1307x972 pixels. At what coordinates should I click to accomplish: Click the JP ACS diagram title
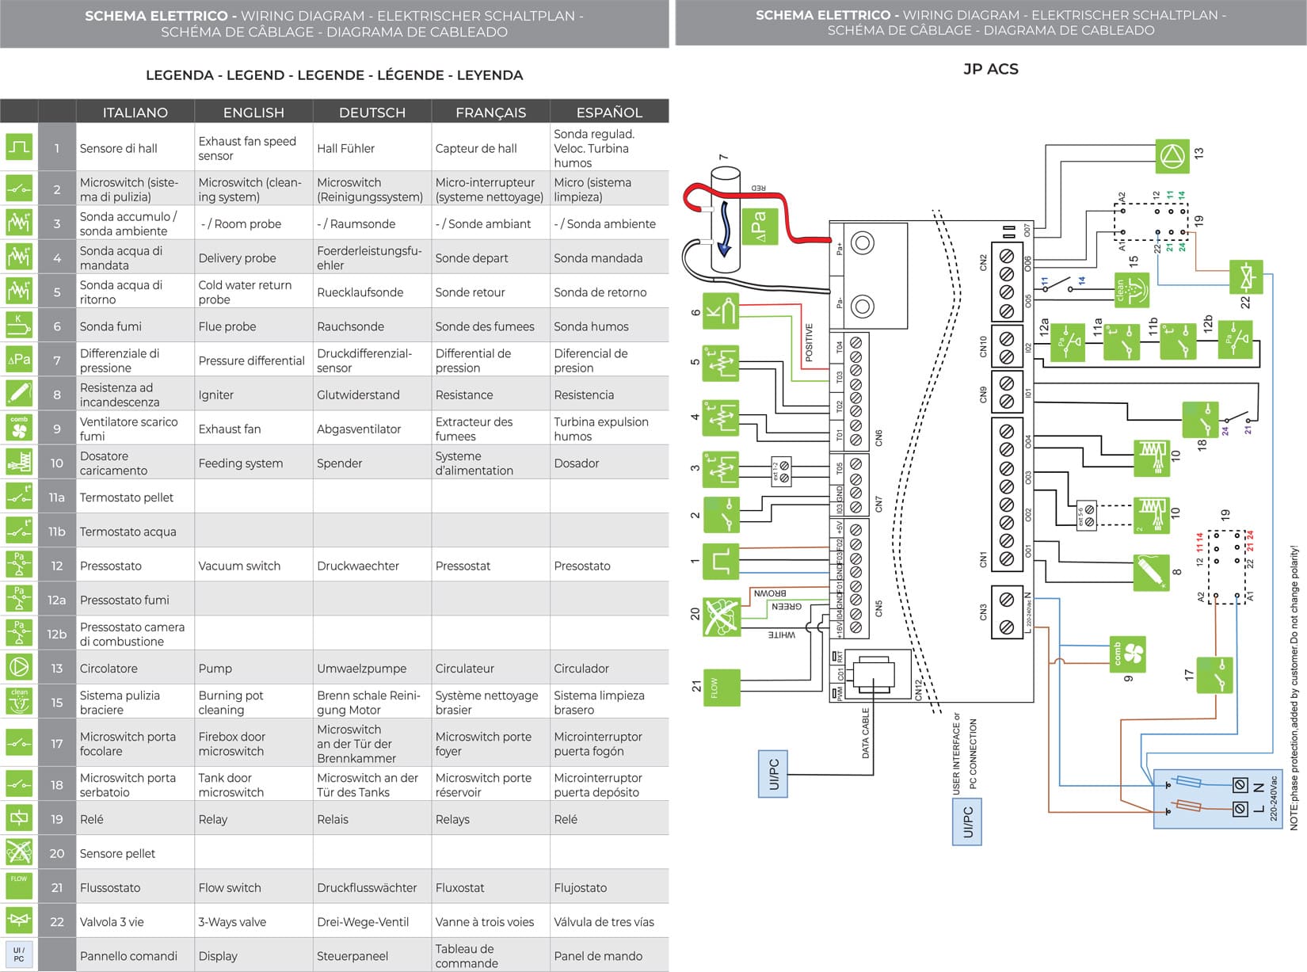(990, 69)
